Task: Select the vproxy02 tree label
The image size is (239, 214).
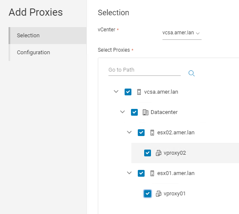Action: tap(175, 153)
